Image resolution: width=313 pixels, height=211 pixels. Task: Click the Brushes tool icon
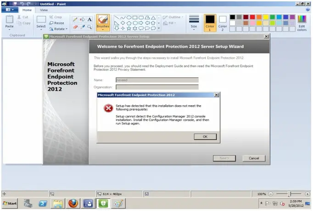click(103, 20)
